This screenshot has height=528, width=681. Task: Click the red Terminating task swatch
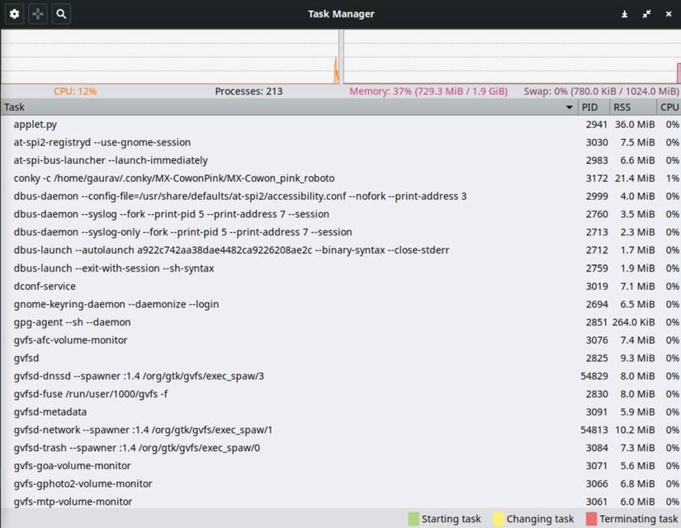coord(592,519)
